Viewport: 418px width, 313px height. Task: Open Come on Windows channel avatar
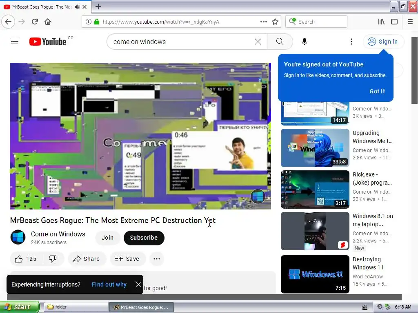tap(18, 237)
